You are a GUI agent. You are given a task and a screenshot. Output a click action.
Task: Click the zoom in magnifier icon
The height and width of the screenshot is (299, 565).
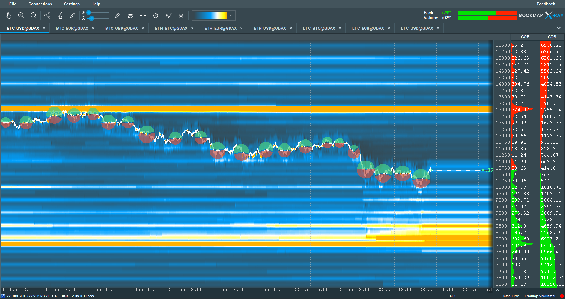[21, 15]
